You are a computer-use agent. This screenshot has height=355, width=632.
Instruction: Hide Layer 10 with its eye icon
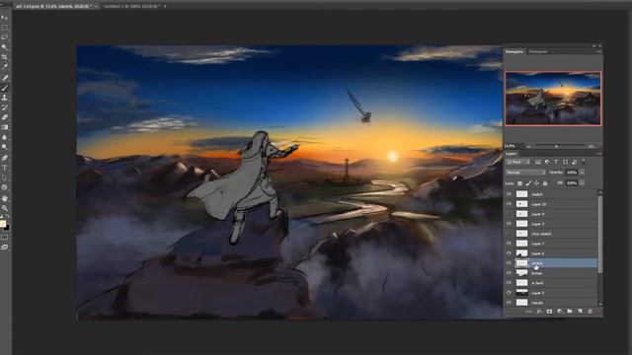coord(509,204)
